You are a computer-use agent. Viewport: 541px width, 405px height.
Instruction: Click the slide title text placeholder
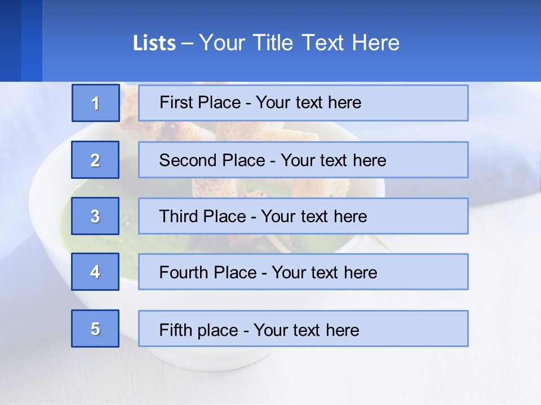[x=266, y=43]
